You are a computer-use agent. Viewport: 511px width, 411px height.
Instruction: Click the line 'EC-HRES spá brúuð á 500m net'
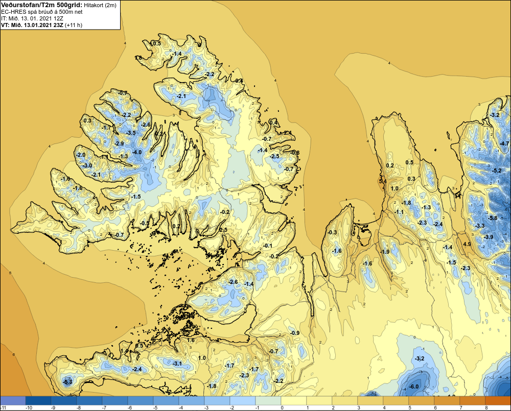point(42,12)
